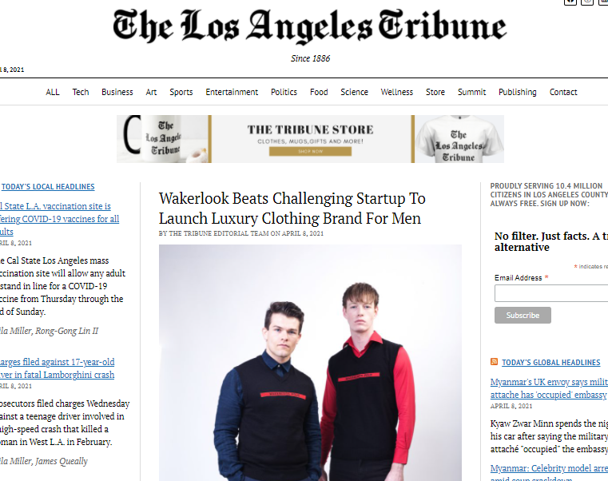Click the RSS feed icon beside Global Headlines
Viewport: 608px width, 481px height.
pos(494,362)
